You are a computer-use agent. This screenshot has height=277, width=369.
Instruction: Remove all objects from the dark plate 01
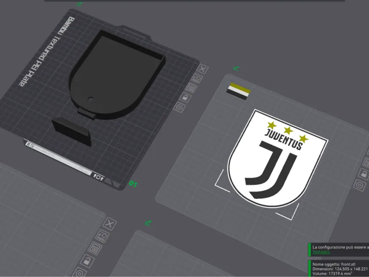click(x=202, y=69)
